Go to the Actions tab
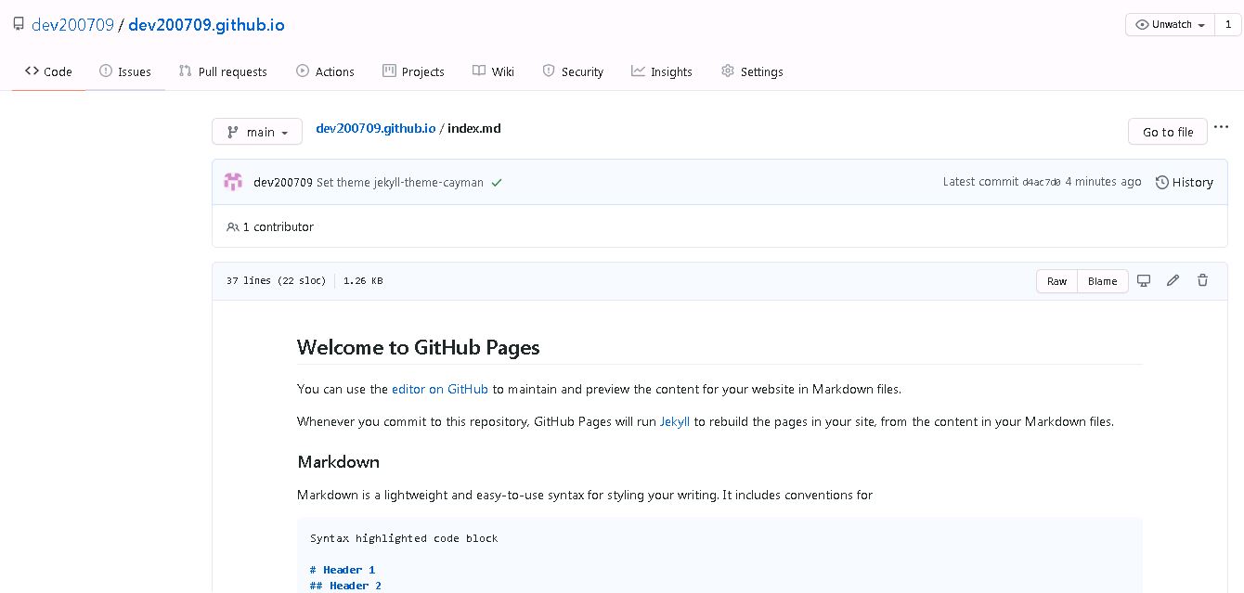The width and height of the screenshot is (1244, 593). [325, 71]
